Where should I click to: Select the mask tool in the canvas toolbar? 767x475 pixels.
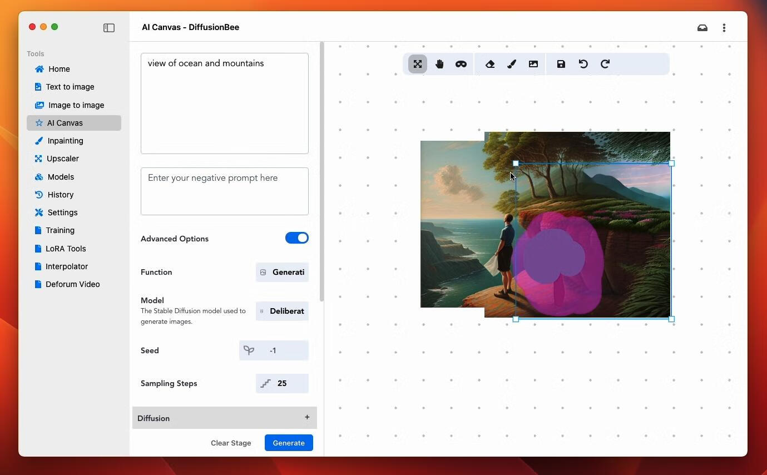tap(461, 63)
